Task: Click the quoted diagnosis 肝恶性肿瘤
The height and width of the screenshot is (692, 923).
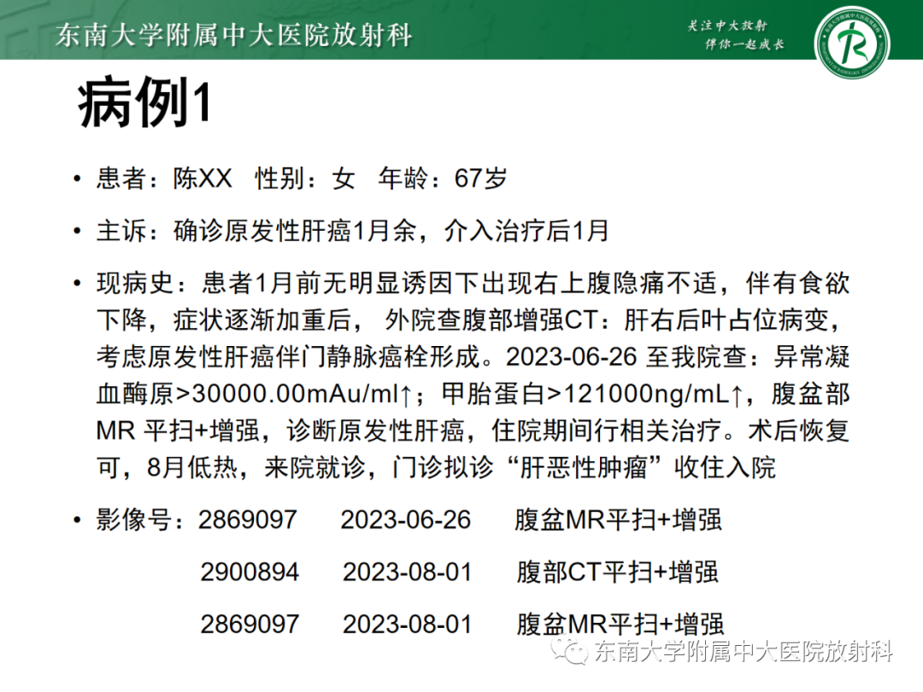Action: point(584,468)
